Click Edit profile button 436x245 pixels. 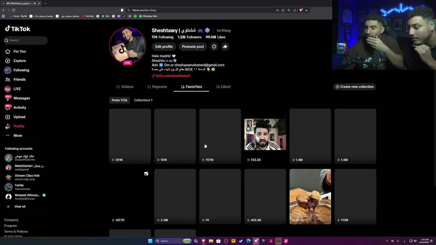point(164,47)
